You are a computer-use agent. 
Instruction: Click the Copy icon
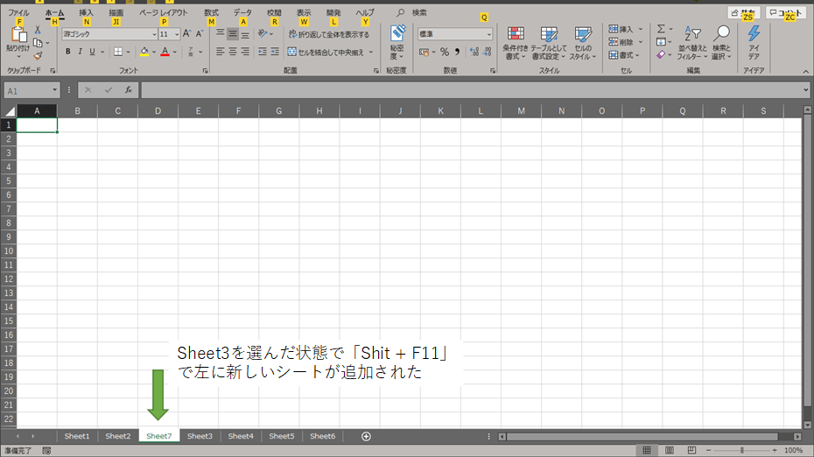point(38,43)
